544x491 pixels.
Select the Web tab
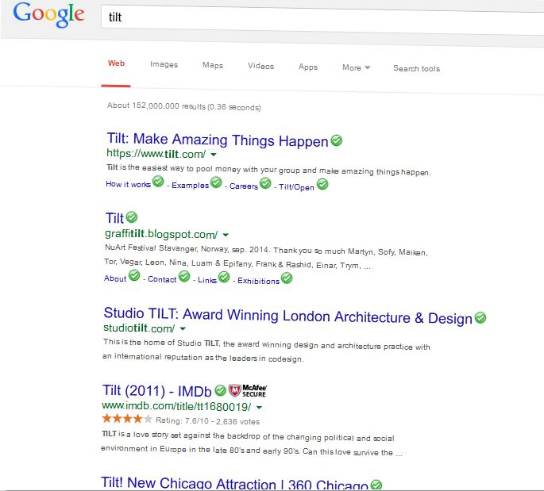pyautogui.click(x=116, y=63)
